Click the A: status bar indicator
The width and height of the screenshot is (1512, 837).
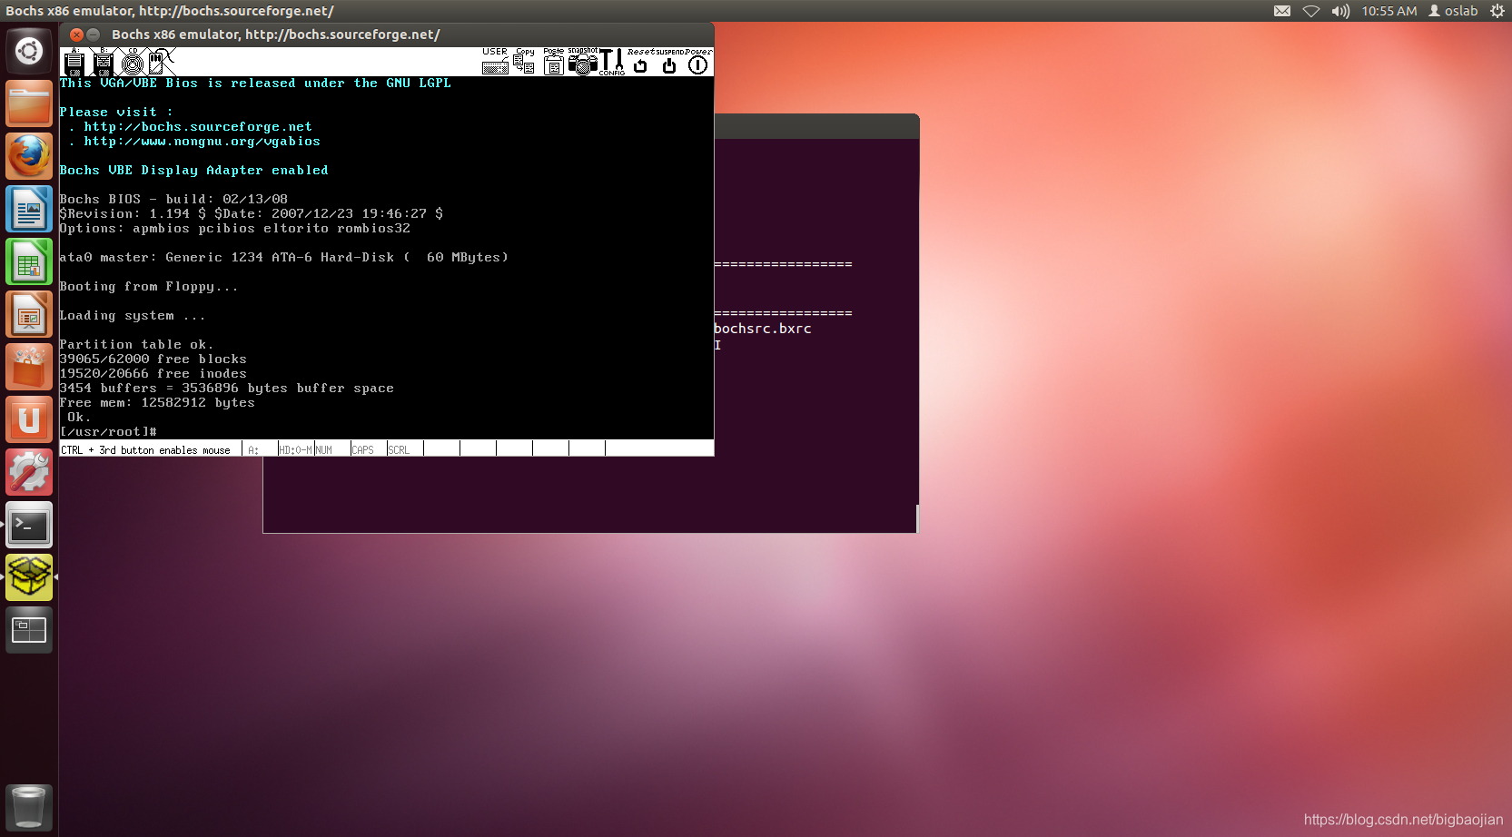click(253, 449)
